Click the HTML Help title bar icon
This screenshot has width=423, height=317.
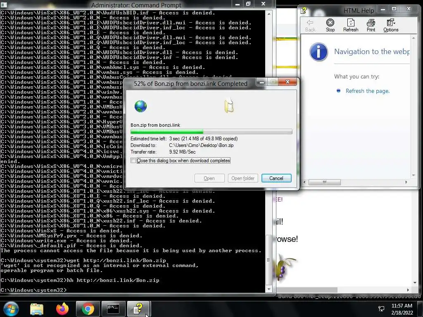[x=304, y=10]
